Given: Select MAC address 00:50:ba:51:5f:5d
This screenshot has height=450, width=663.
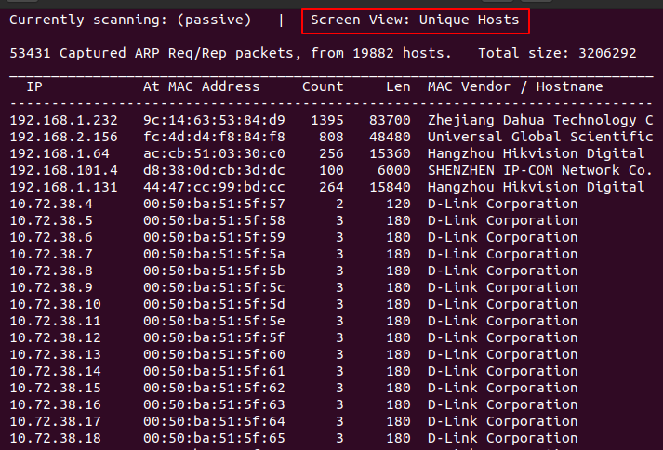Looking at the screenshot, I should click(x=214, y=305).
